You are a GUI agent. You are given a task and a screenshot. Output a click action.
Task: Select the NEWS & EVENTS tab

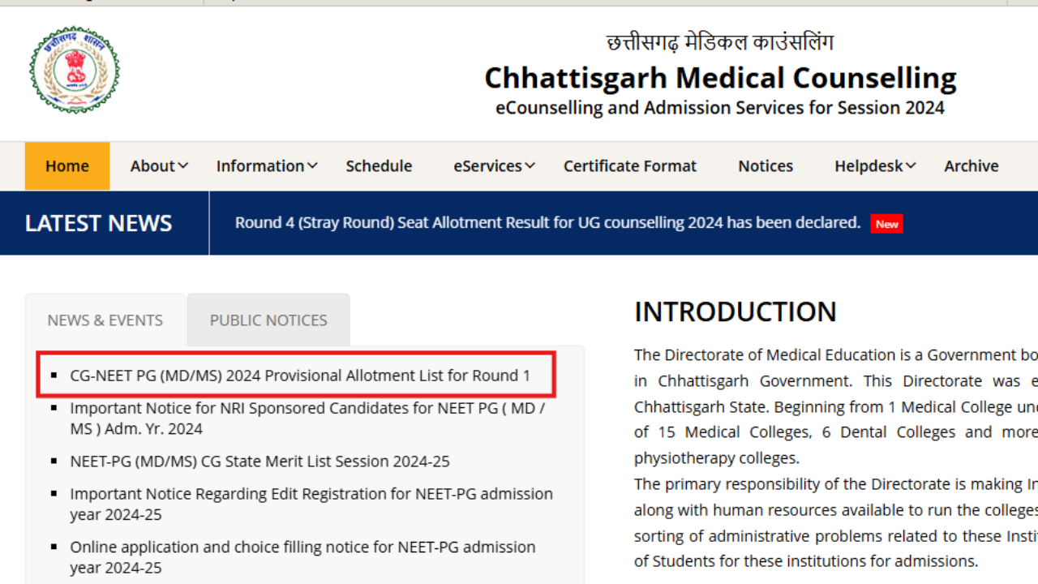pyautogui.click(x=105, y=320)
